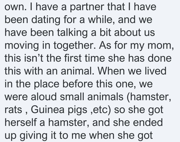Click the words "when she got" on last line
The height and width of the screenshot is (142, 180).
point(121,136)
